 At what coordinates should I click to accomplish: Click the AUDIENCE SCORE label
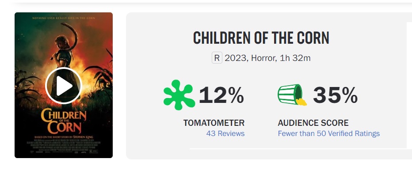pyautogui.click(x=313, y=123)
